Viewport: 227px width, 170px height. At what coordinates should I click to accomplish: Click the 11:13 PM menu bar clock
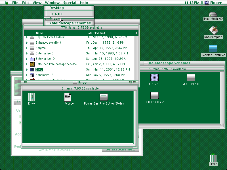point(192,3)
